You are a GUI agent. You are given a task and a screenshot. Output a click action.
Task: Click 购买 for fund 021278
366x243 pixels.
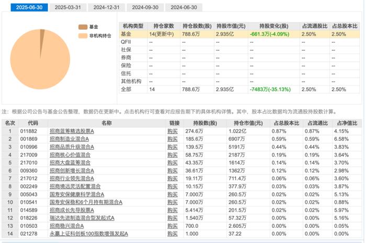click(173, 234)
